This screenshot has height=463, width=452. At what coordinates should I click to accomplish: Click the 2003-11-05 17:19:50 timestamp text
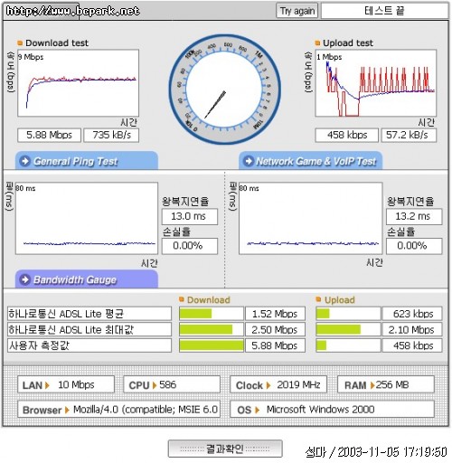click(x=392, y=451)
